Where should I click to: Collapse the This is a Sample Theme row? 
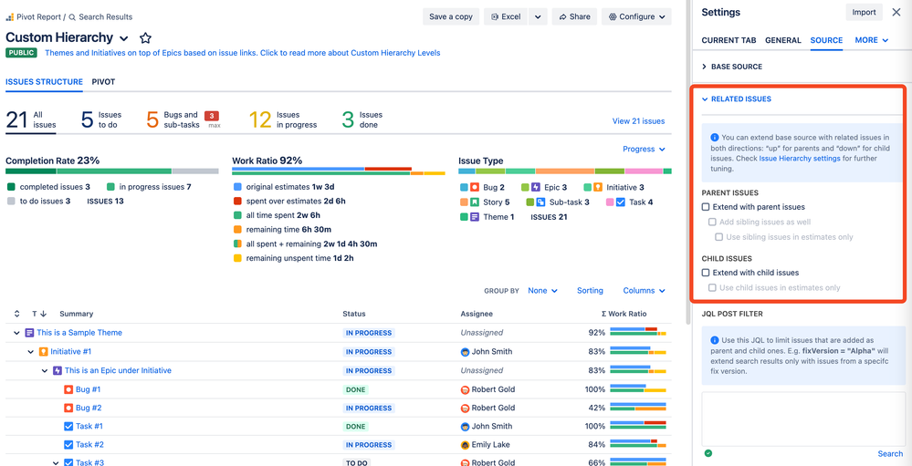pos(16,333)
